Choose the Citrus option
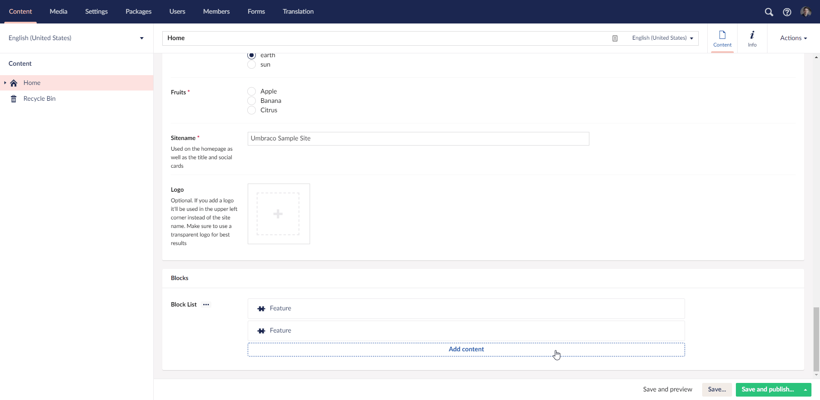Image resolution: width=820 pixels, height=400 pixels. [x=252, y=110]
